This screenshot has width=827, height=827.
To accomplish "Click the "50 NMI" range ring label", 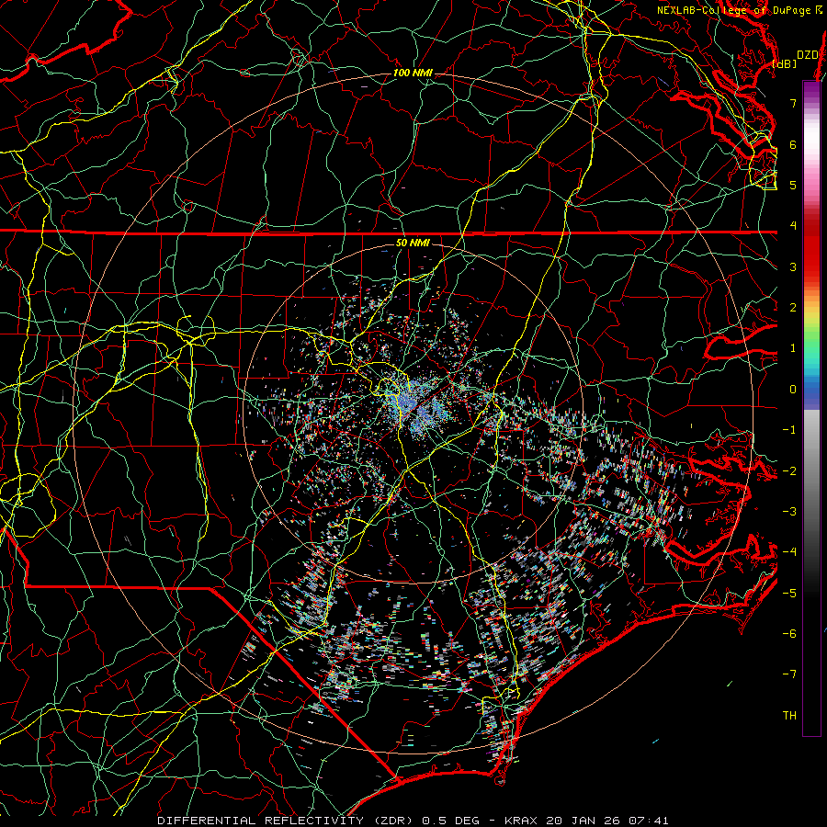I will [413, 243].
